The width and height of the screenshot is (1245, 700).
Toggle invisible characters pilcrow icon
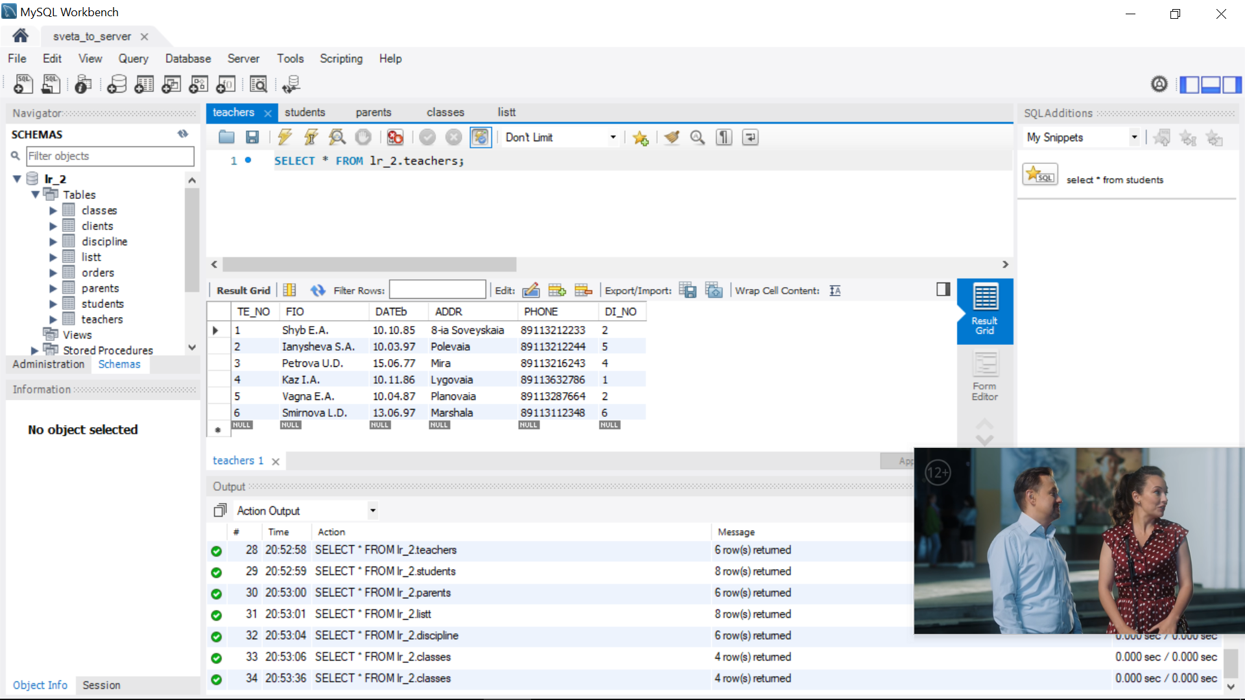pos(724,137)
